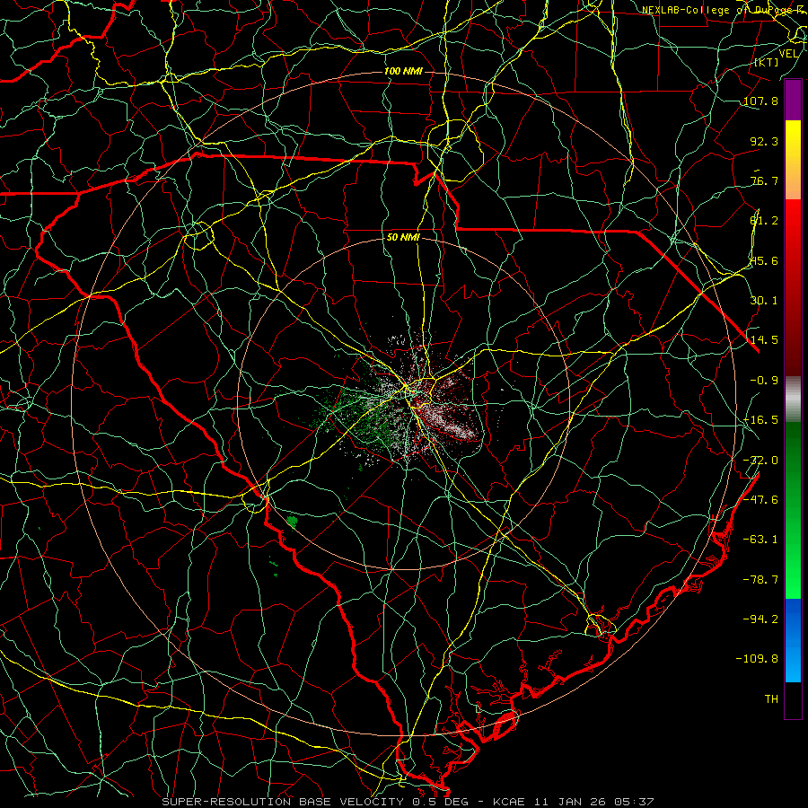This screenshot has height=808, width=808.
Task: Click the -78.7 legend value
Action: 760,580
